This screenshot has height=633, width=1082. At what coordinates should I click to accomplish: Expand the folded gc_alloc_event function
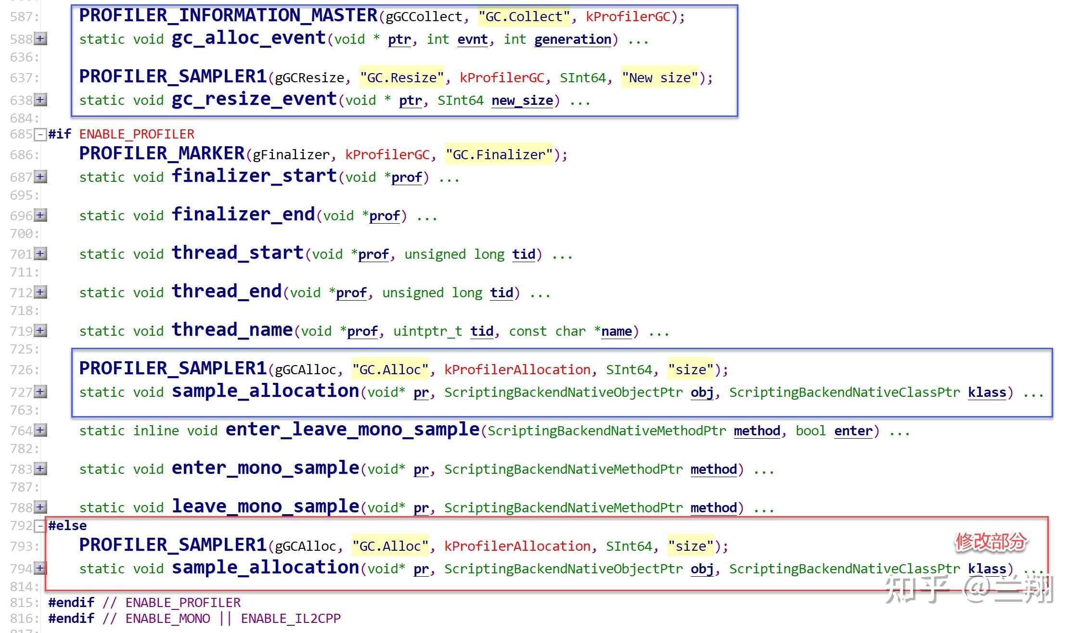41,38
